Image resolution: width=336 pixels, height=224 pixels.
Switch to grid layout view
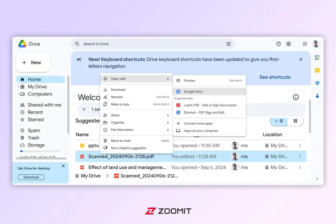[x=295, y=121]
